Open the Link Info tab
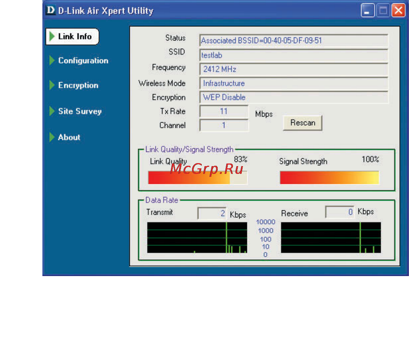The width and height of the screenshot is (409, 337). pos(72,37)
